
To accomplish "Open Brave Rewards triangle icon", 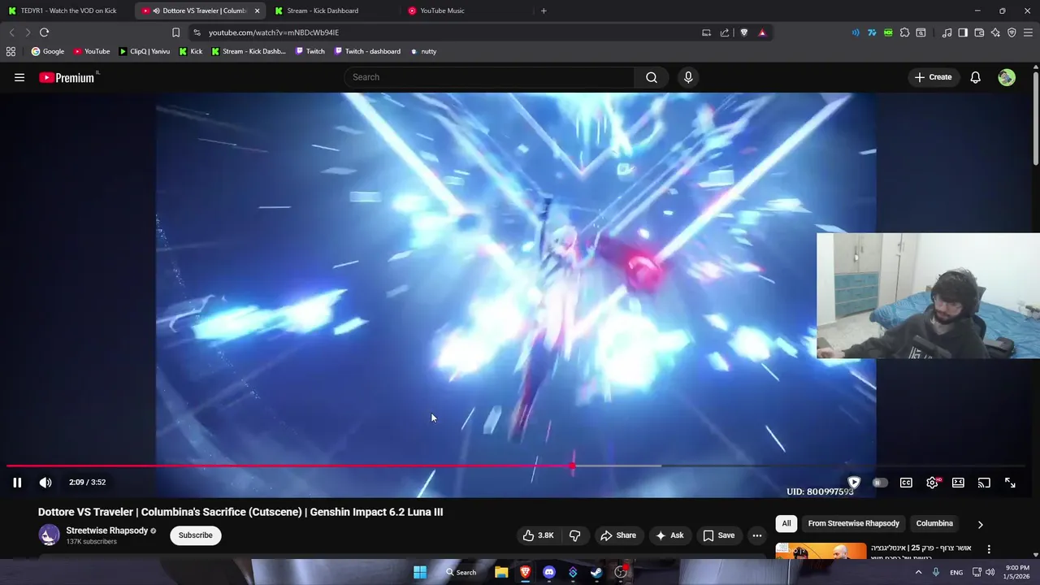I will click(762, 32).
